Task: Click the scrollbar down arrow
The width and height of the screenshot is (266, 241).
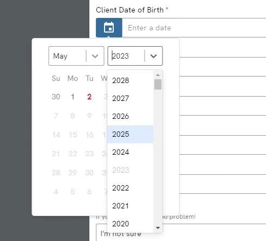Action: pos(158,228)
